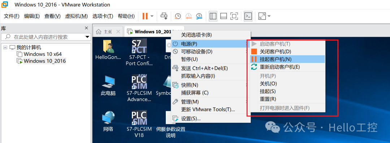Choose 暂停(U) in the context menu
This screenshot has width=390, height=143.
[211, 59]
